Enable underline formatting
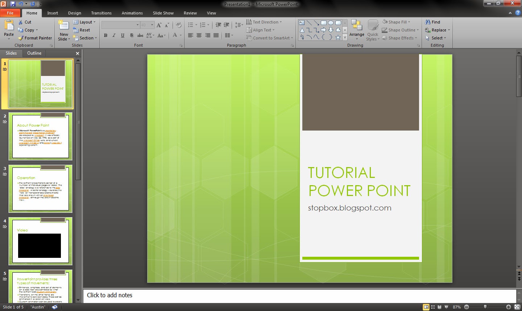The image size is (522, 311). 122,35
